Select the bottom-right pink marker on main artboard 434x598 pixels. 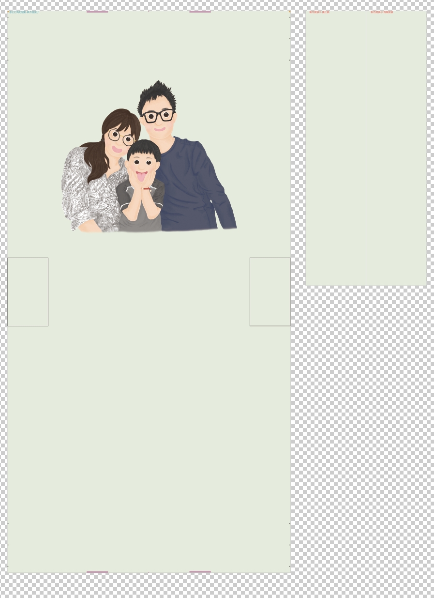tap(200, 572)
